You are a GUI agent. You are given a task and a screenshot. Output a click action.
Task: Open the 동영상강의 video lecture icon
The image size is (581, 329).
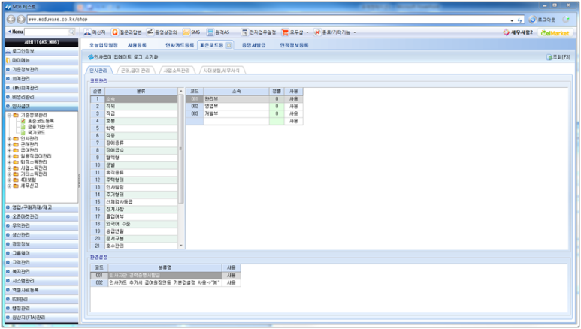[x=150, y=32]
